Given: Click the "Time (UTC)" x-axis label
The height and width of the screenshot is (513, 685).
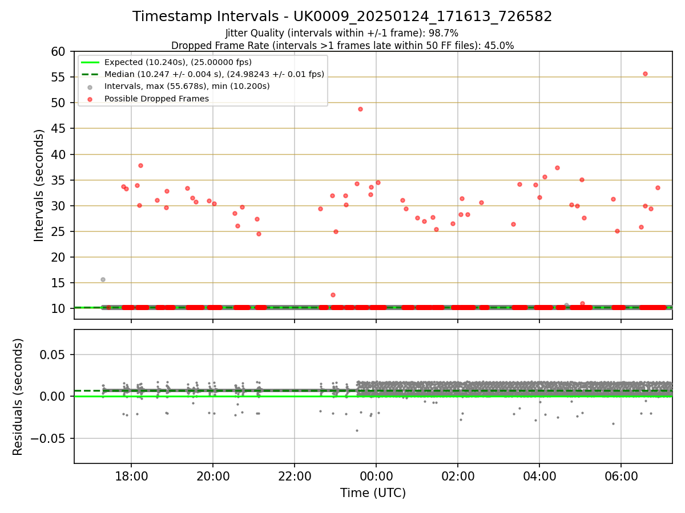Looking at the screenshot, I should click(x=373, y=493).
